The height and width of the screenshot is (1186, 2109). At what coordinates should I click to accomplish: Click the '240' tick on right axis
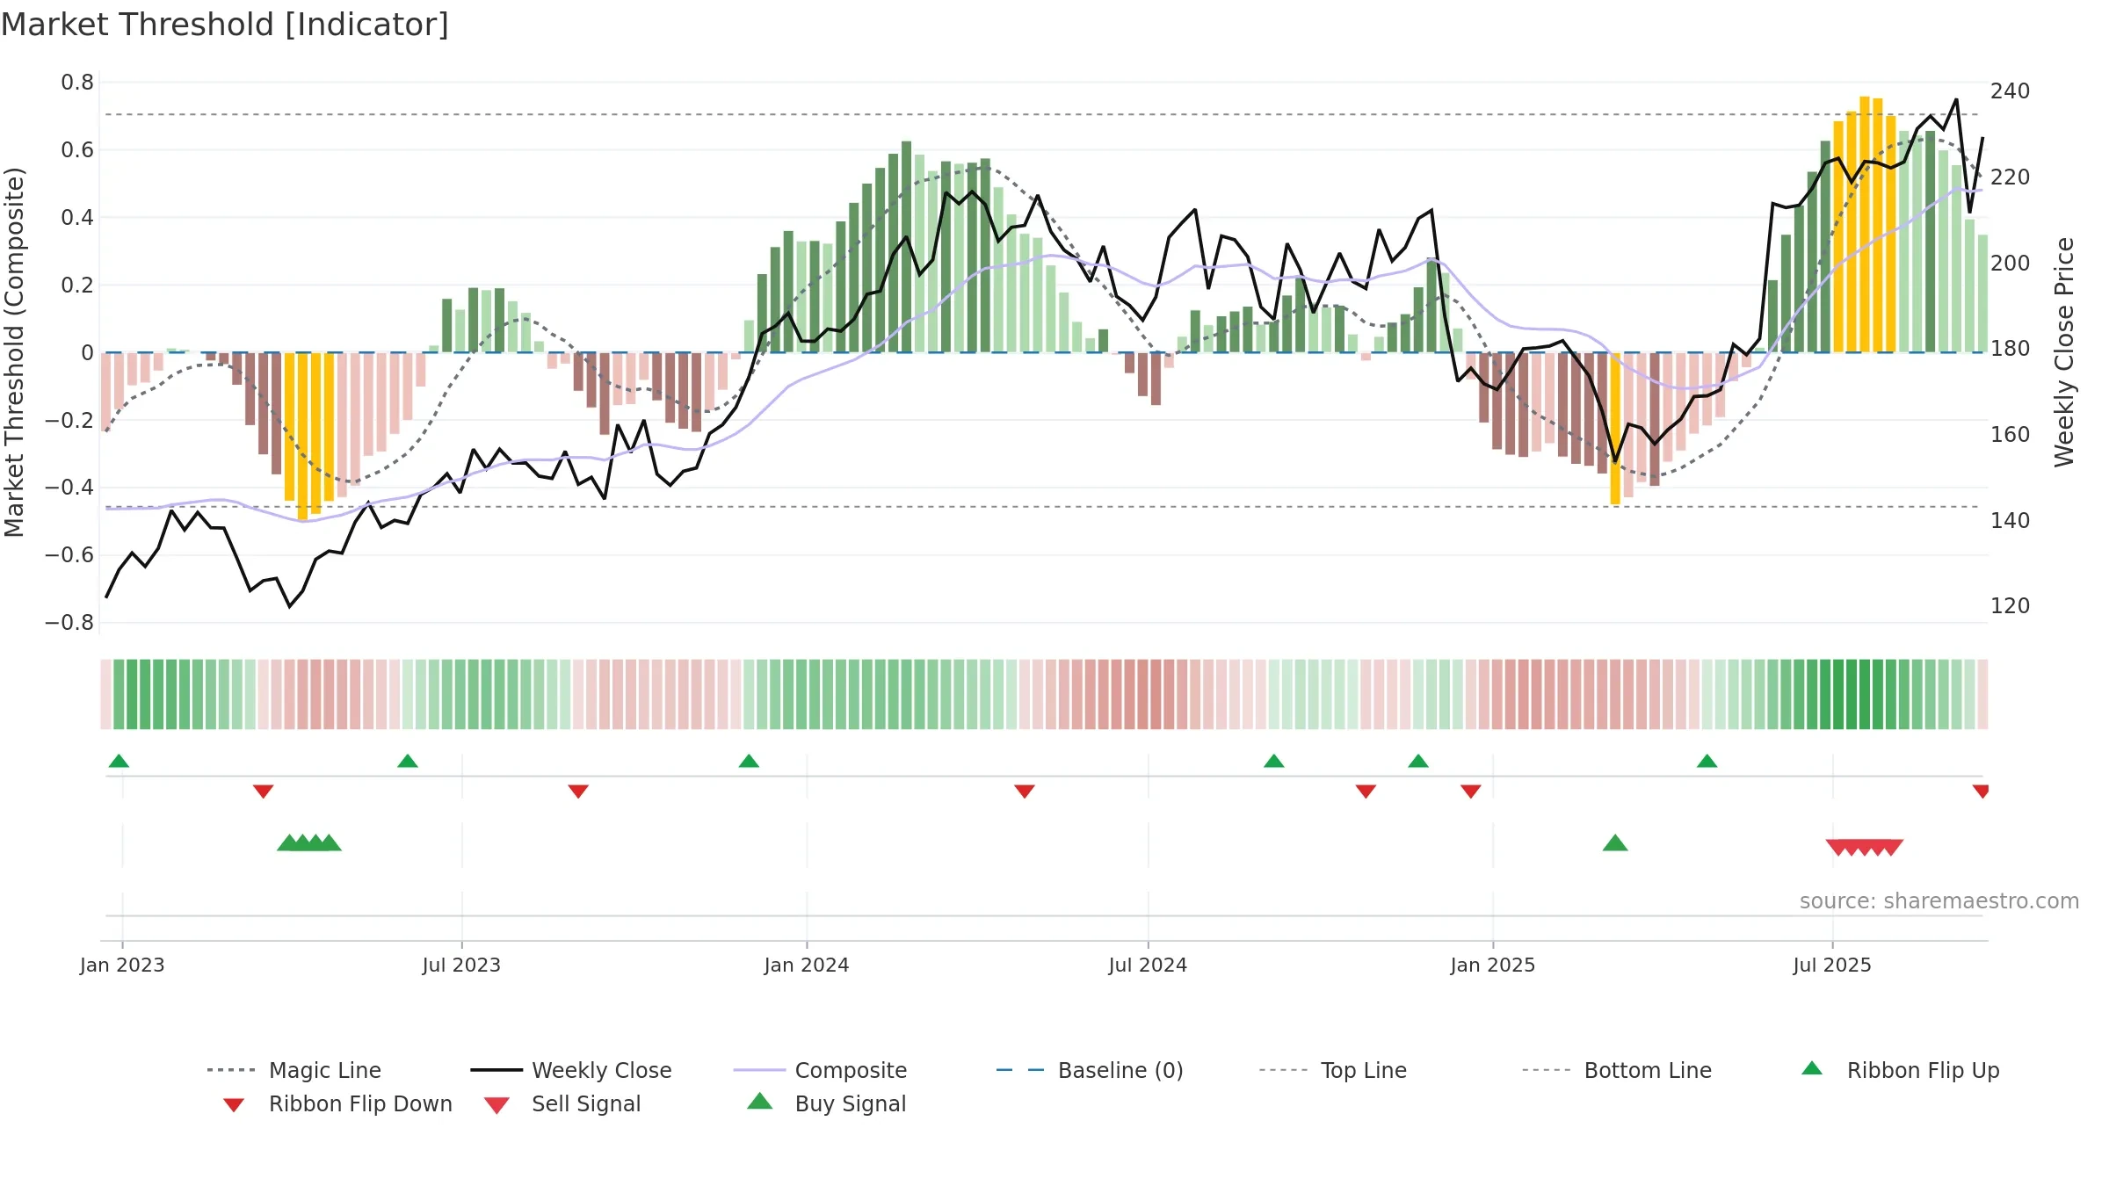(2011, 91)
